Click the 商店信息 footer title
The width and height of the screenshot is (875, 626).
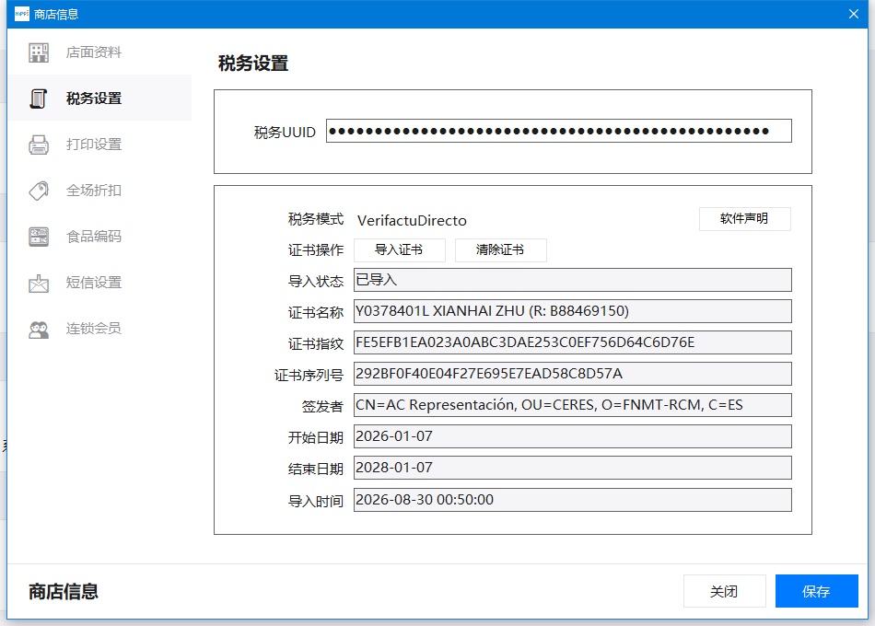tap(64, 591)
